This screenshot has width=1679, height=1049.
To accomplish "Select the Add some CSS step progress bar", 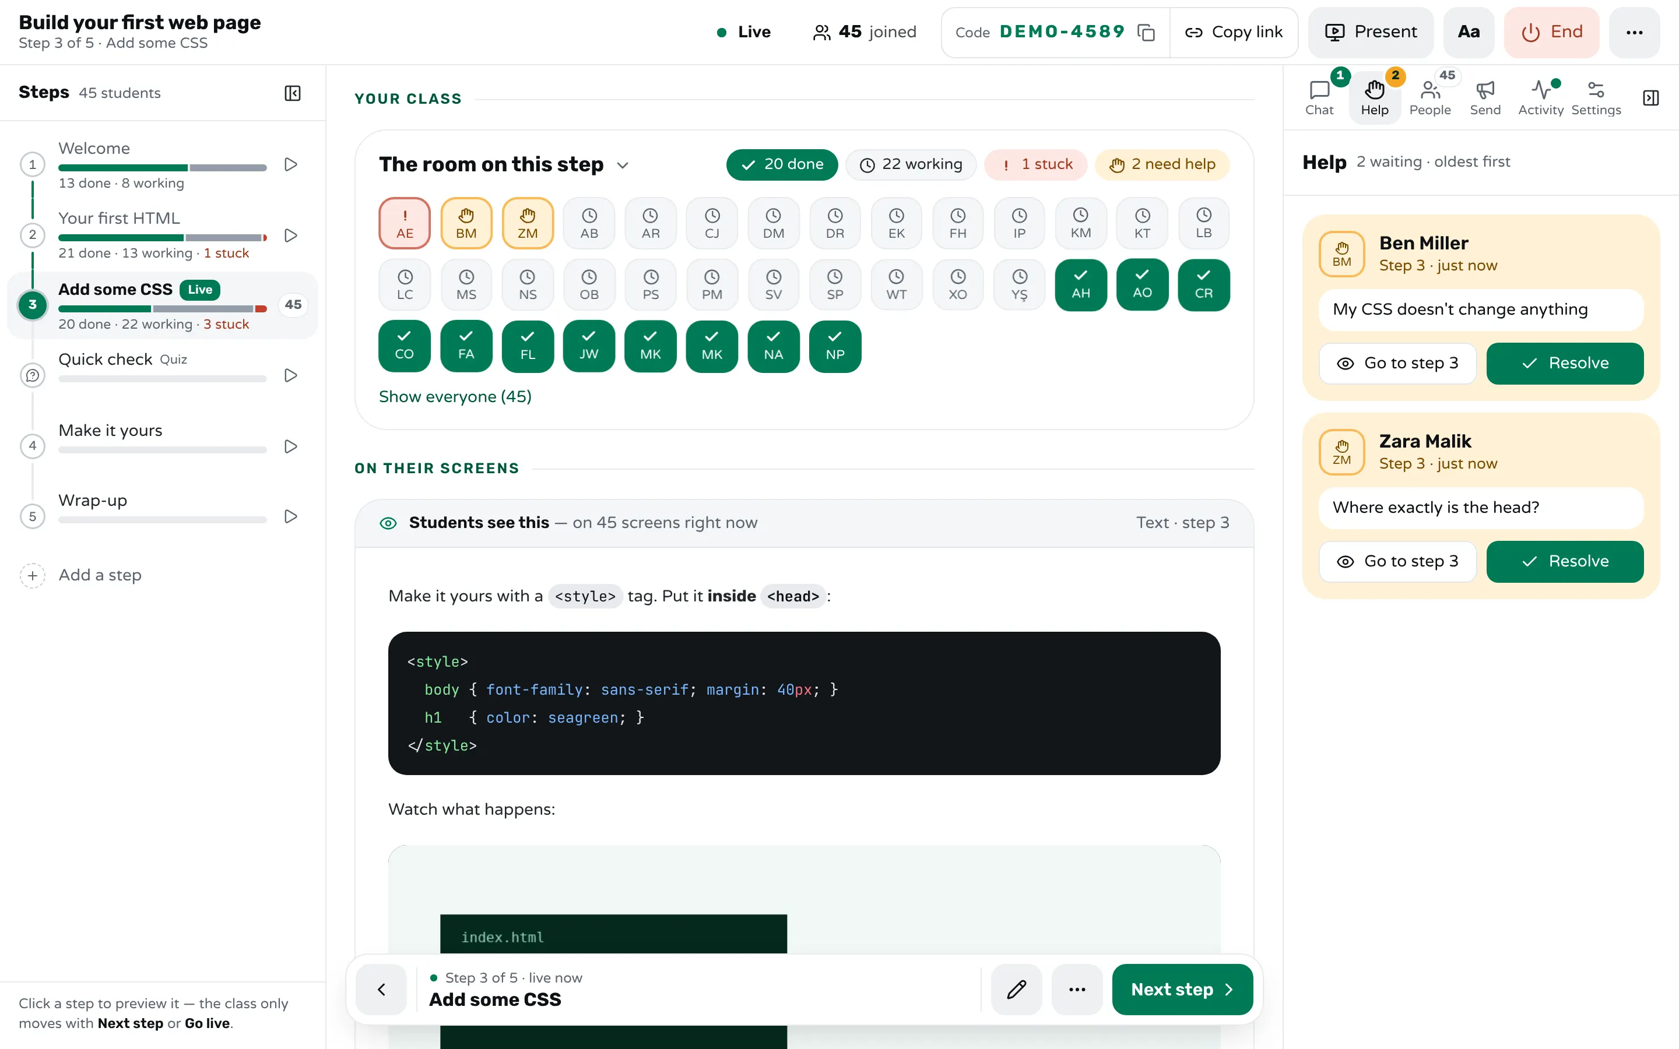I will pos(162,309).
